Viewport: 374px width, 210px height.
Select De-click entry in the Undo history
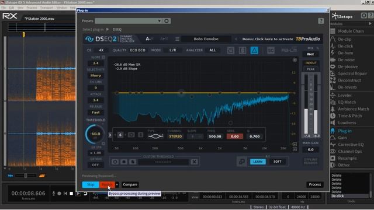pos(338,196)
